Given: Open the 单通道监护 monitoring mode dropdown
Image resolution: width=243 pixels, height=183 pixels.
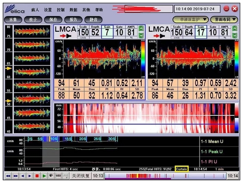Looking at the screenshot, I should [191, 19].
